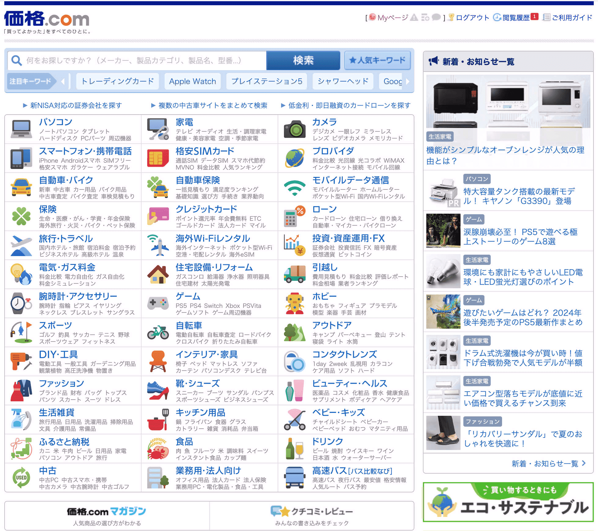
Task: Click the laptop icon for パソコン category
Action: click(x=21, y=129)
